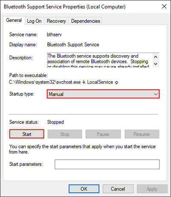Dismiss the dialog with Cancel
171x197 pixels.
point(118,189)
